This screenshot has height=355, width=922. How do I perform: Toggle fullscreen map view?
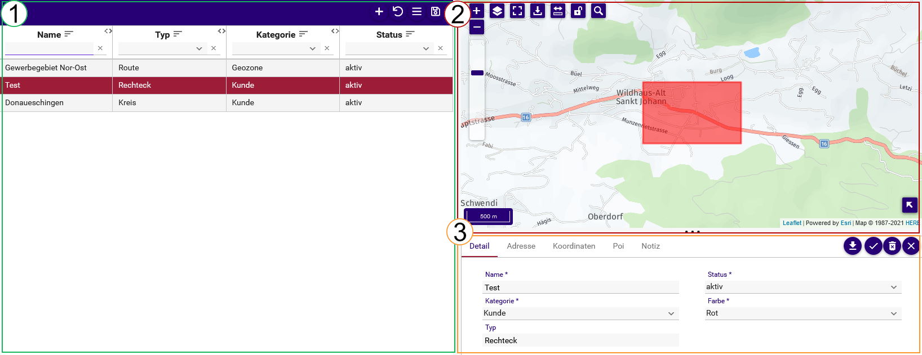click(x=517, y=11)
